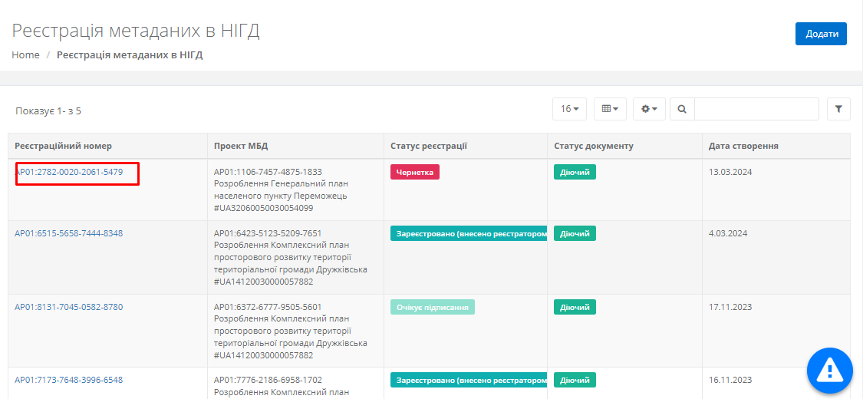
Task: Click the floating warning alert icon
Action: pyautogui.click(x=829, y=371)
